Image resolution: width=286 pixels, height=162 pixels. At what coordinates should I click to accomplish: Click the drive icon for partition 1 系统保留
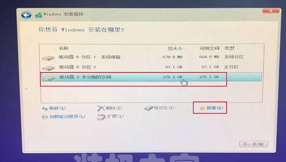(x=48, y=58)
